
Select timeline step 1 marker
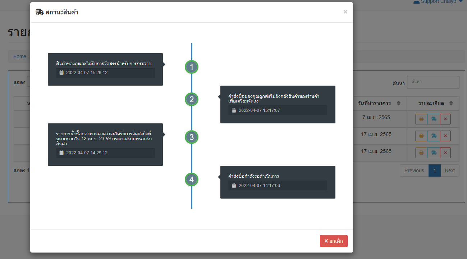(192, 67)
